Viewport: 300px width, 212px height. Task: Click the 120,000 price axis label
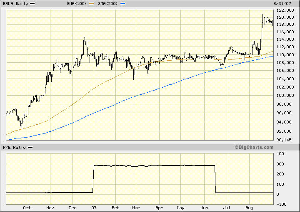[x=285, y=17]
